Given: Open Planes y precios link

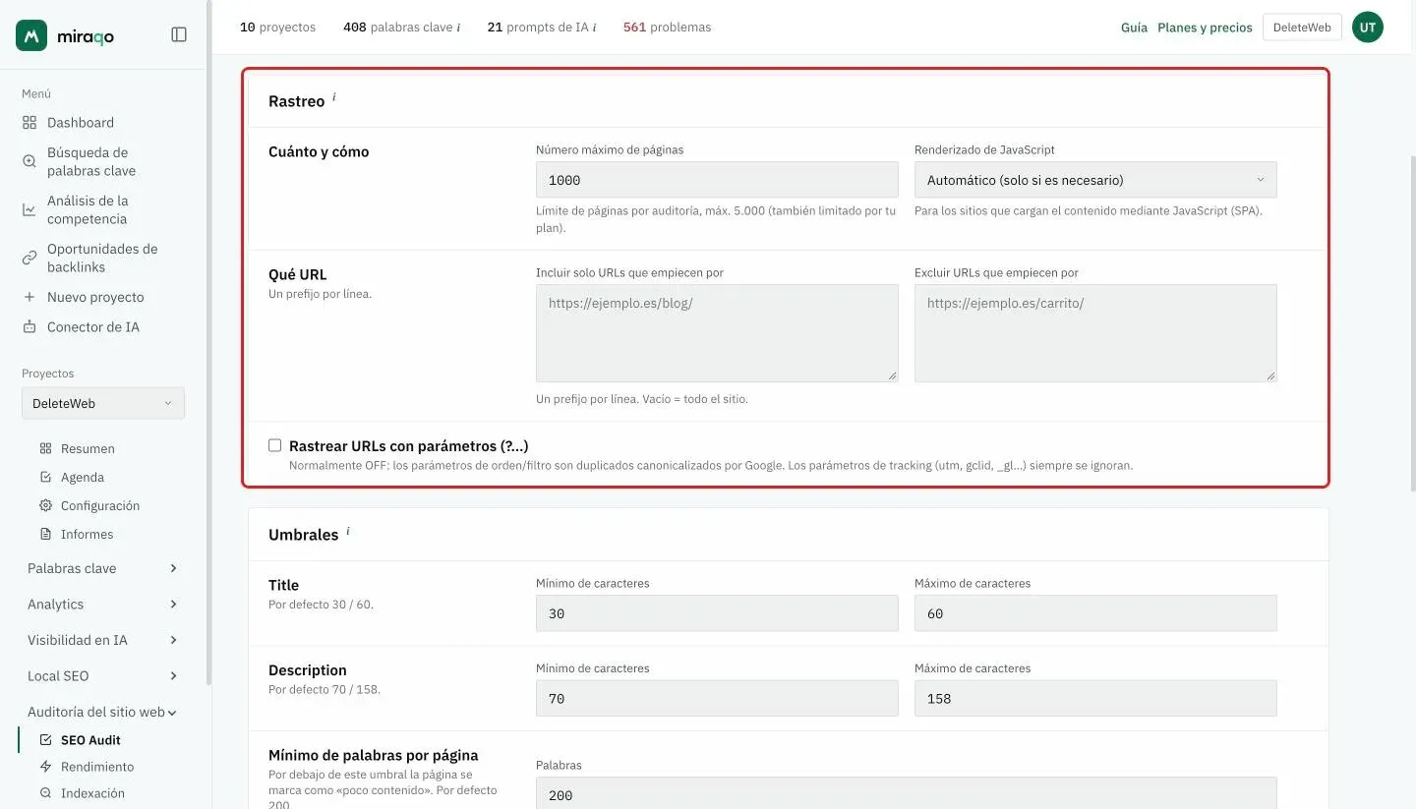Looking at the screenshot, I should tap(1205, 28).
